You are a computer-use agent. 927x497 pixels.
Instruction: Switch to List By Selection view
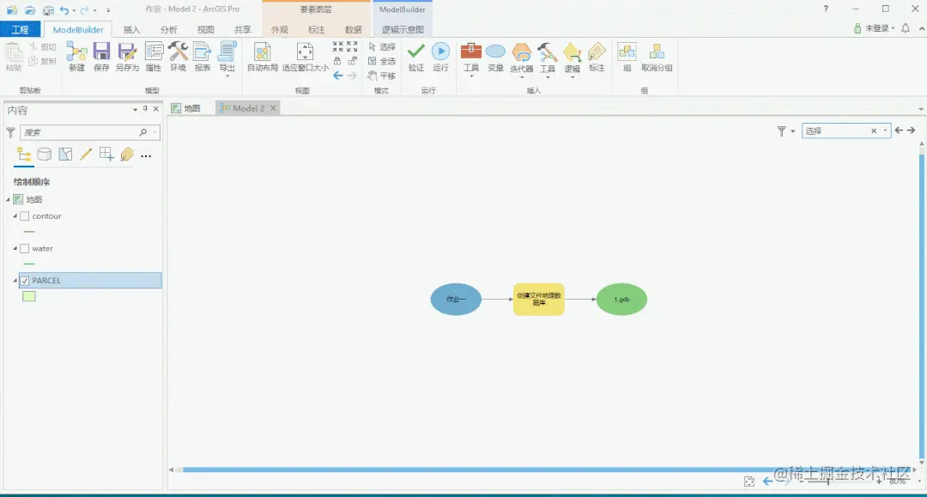click(x=65, y=155)
